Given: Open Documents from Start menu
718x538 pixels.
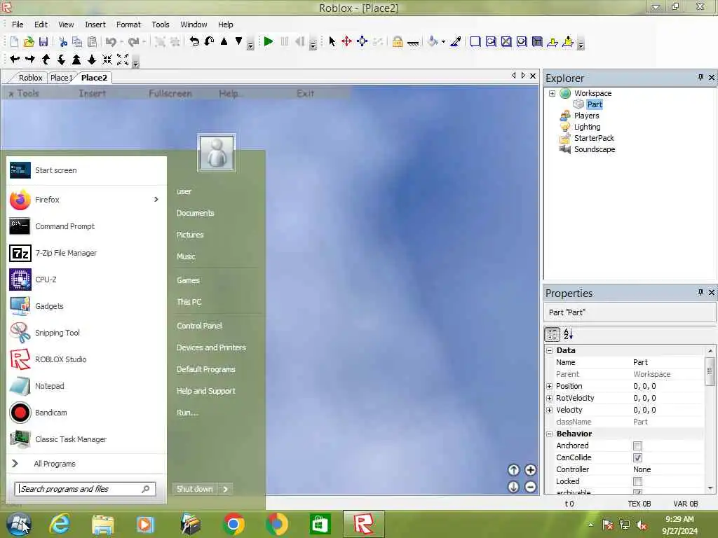Looking at the screenshot, I should tap(196, 213).
